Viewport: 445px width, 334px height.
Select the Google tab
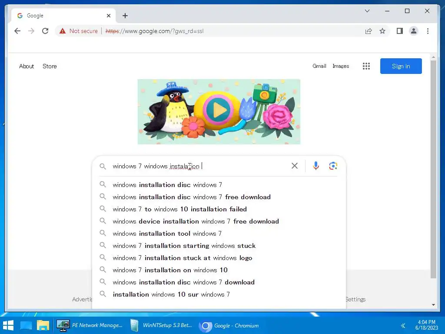63,16
